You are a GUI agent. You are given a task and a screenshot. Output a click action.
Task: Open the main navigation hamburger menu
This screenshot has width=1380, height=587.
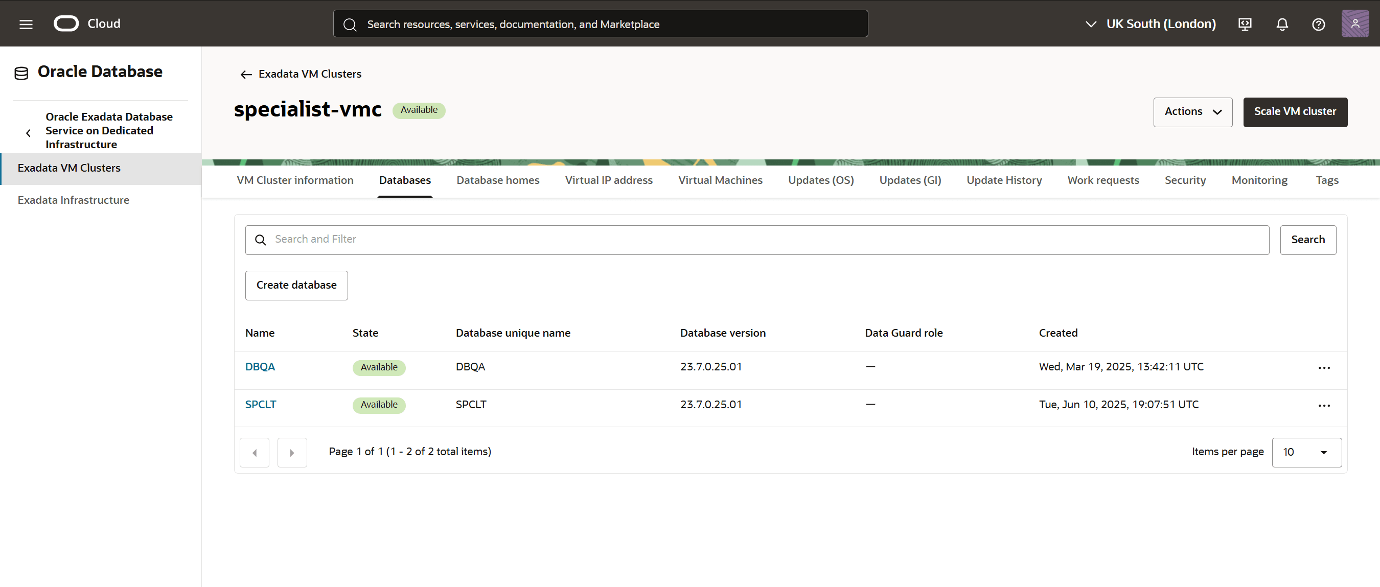click(x=25, y=24)
